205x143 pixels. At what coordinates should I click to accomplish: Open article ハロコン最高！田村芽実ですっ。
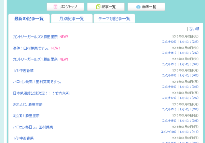37,82
